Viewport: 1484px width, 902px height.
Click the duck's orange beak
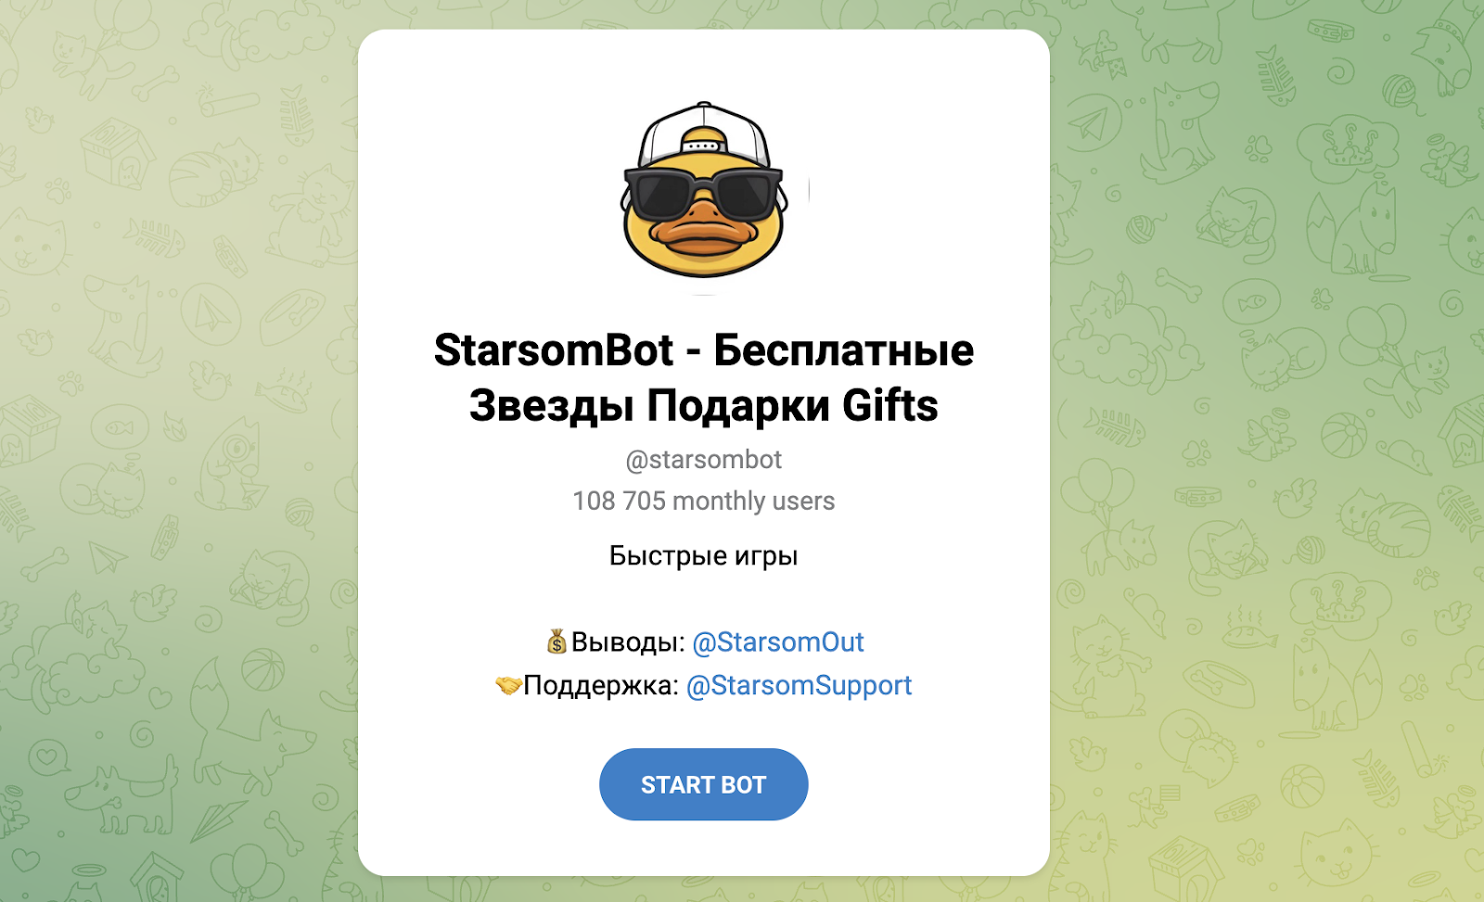[705, 233]
